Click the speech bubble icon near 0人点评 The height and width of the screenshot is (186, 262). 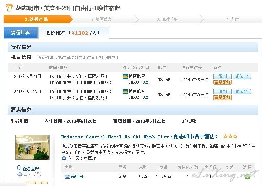(x=20, y=175)
